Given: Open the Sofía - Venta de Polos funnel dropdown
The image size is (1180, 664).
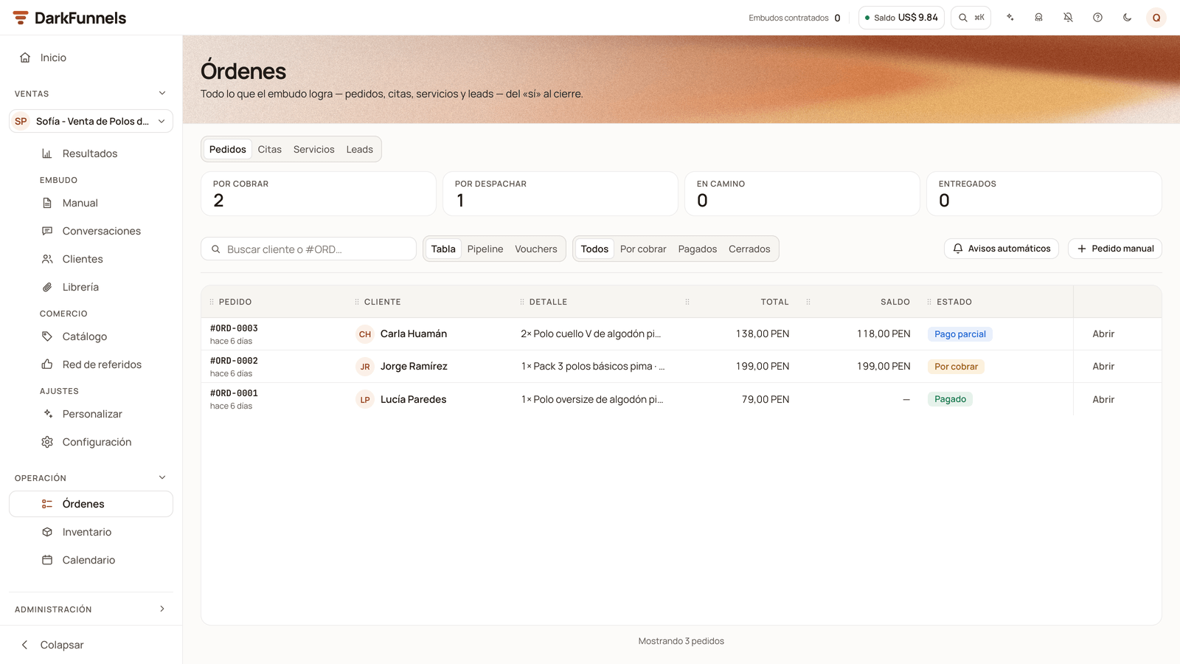Looking at the screenshot, I should (x=91, y=121).
